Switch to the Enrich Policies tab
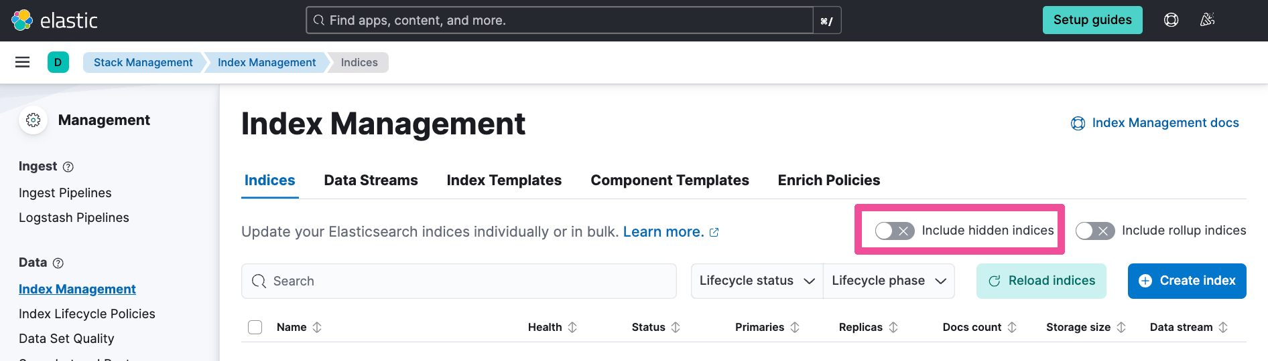This screenshot has height=361, width=1268. [829, 180]
